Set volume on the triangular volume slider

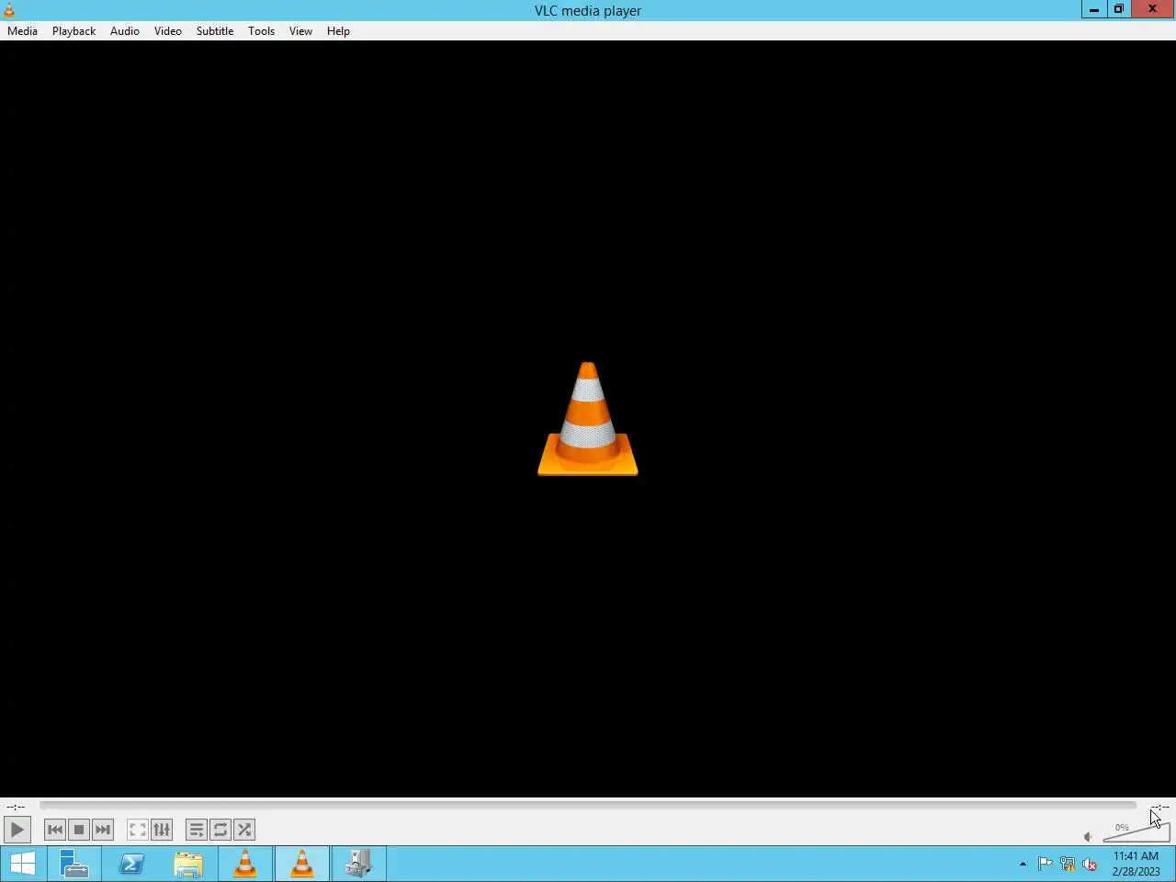1136,831
